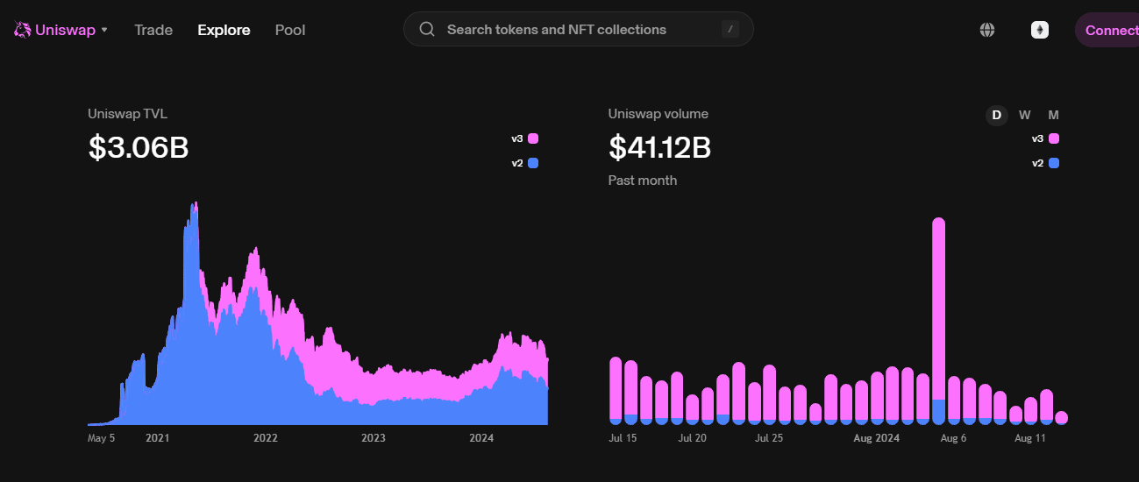Click the Uniswap volume heading
Screen dimensions: 1139x482
[658, 114]
